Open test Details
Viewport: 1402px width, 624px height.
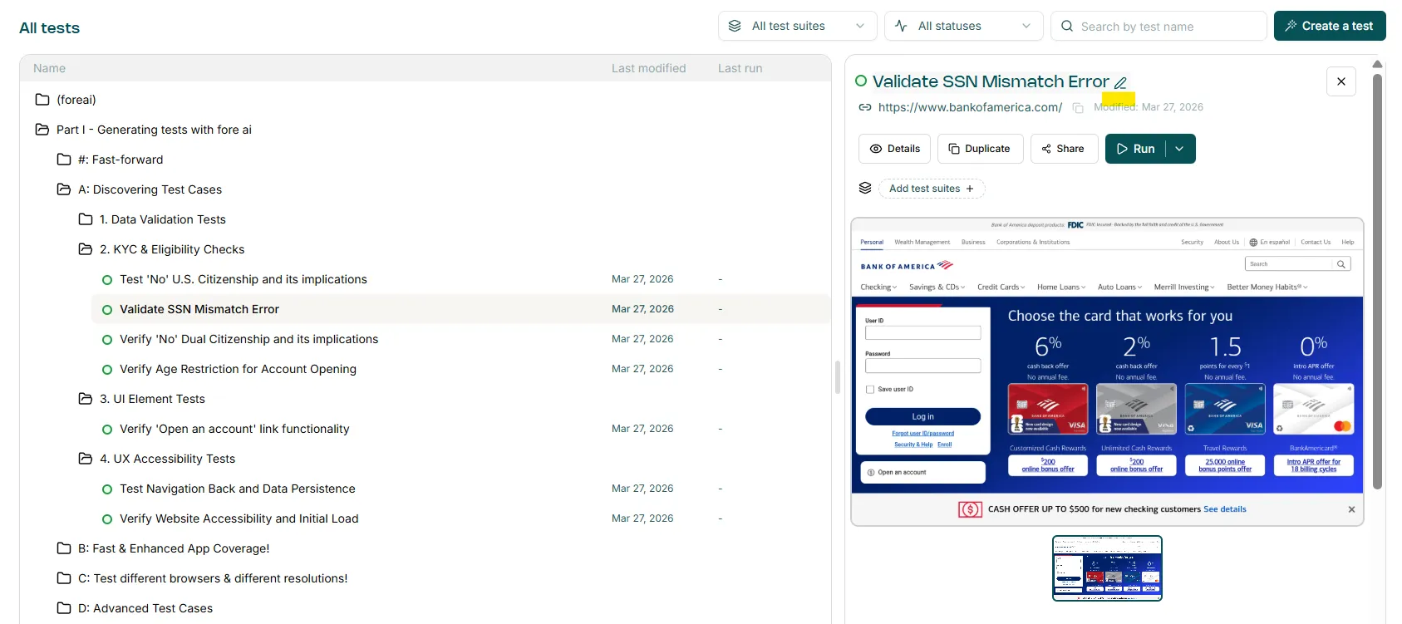pyautogui.click(x=894, y=149)
